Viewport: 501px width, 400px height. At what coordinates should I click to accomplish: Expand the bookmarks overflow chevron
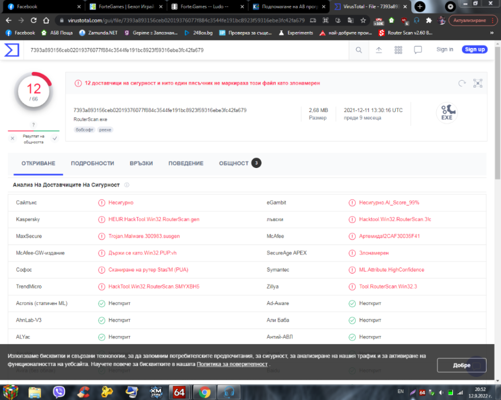492,33
